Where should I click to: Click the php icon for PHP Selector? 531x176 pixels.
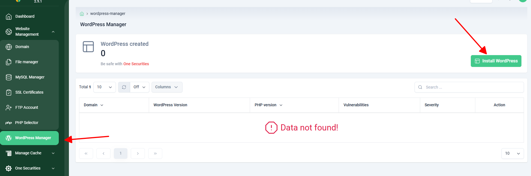coord(8,123)
